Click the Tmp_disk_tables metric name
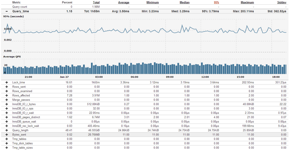The height and width of the screenshot is (153, 290). coord(22,143)
